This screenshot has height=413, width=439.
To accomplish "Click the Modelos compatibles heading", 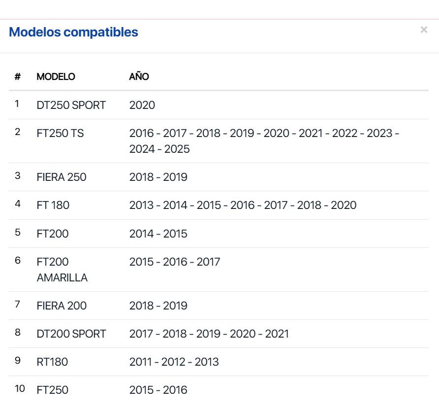I will point(73,33).
